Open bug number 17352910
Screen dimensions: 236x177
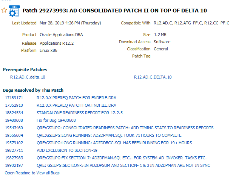coord(14,105)
